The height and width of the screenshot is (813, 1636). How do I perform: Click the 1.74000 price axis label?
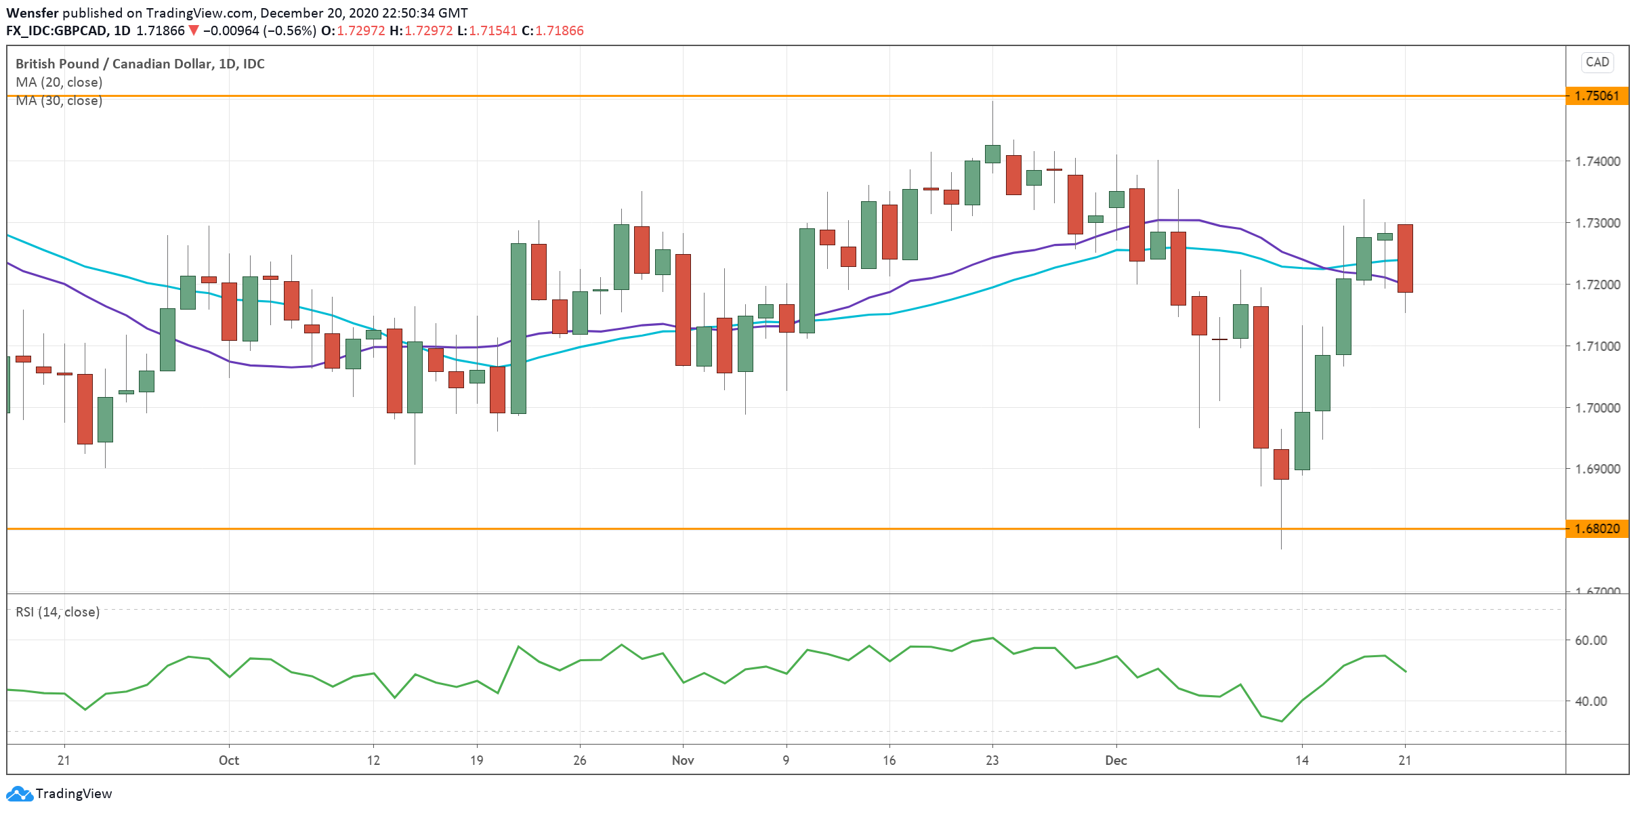1597,161
